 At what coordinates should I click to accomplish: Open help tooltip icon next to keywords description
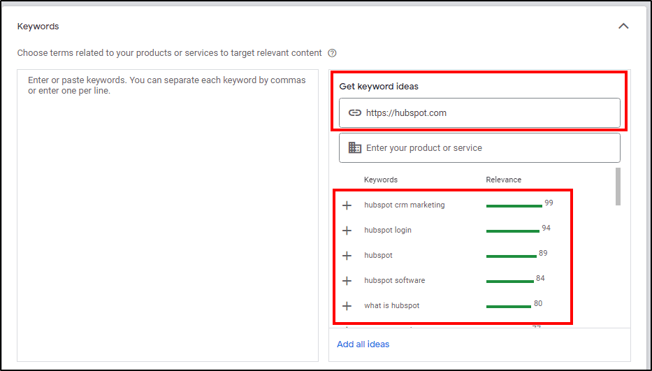click(x=332, y=53)
